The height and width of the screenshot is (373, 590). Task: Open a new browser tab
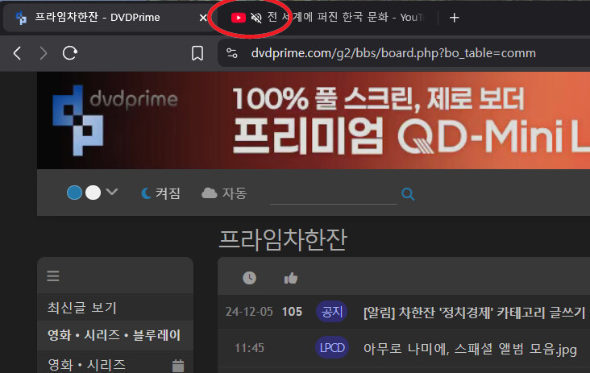click(x=454, y=18)
